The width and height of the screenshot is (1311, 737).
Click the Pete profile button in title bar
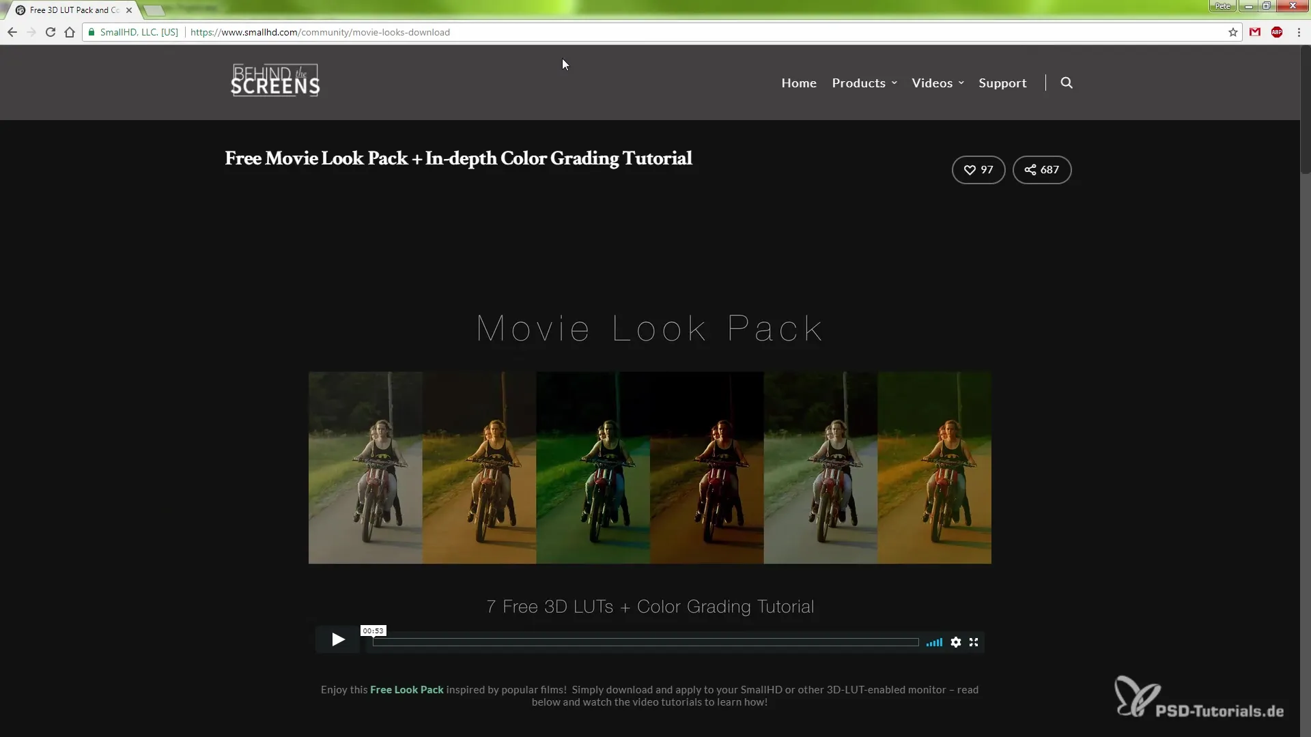point(1222,6)
